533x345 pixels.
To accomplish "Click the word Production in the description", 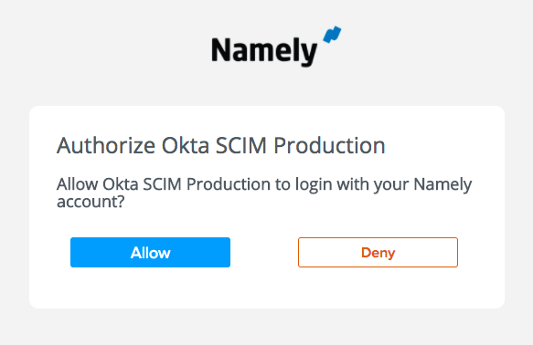I will (x=228, y=184).
